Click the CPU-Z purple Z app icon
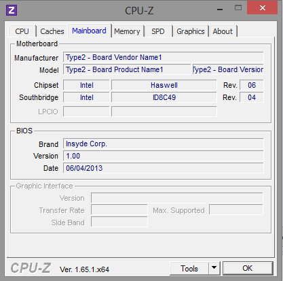The image size is (283, 281). point(12,10)
